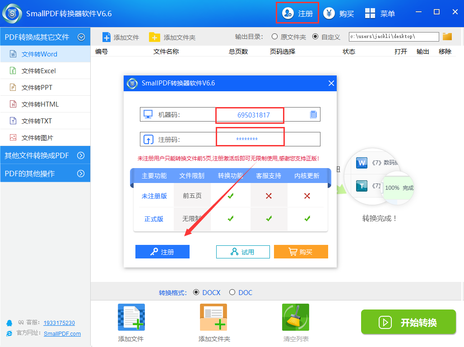Click the blue 注册 button in dialog

(162, 252)
